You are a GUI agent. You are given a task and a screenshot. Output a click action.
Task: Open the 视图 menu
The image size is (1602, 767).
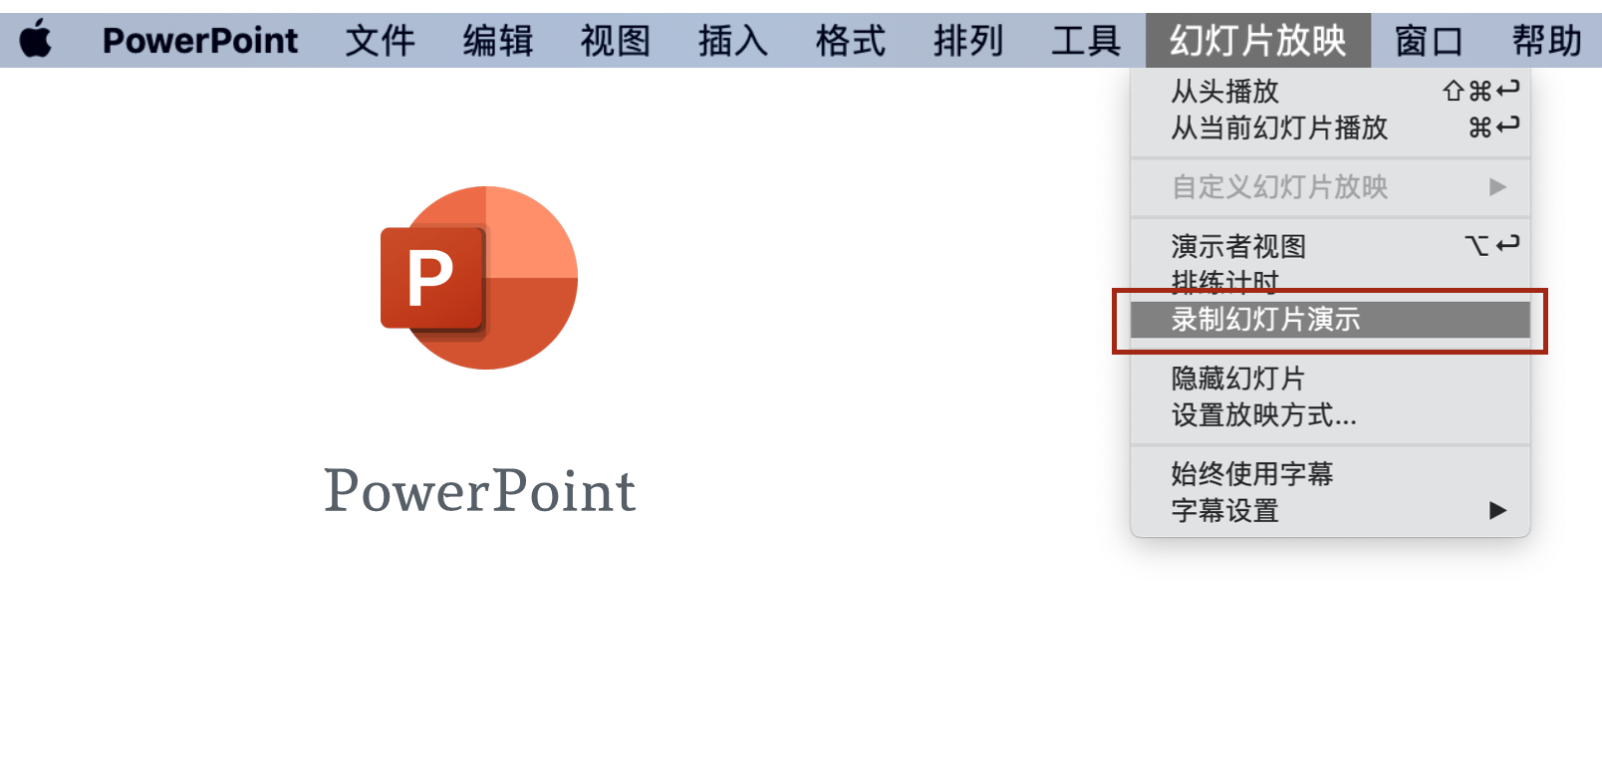pos(616,41)
